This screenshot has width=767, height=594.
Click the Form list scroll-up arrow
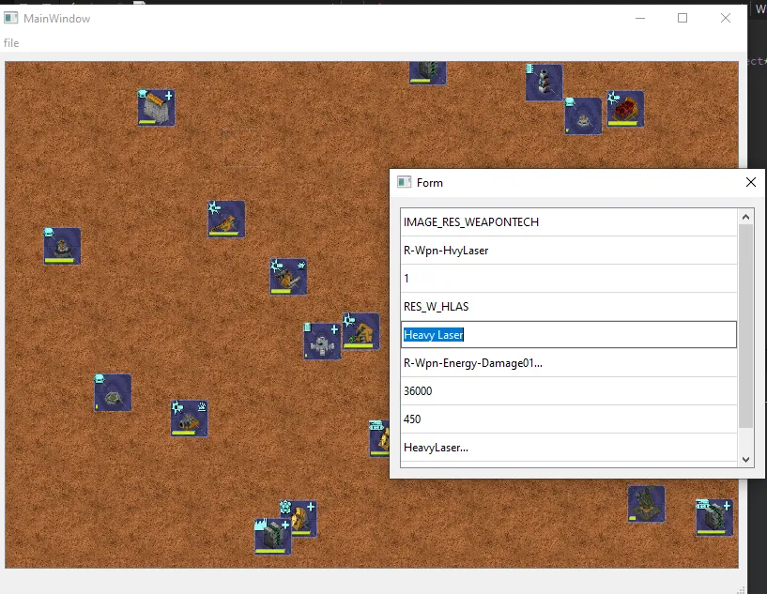point(745,217)
